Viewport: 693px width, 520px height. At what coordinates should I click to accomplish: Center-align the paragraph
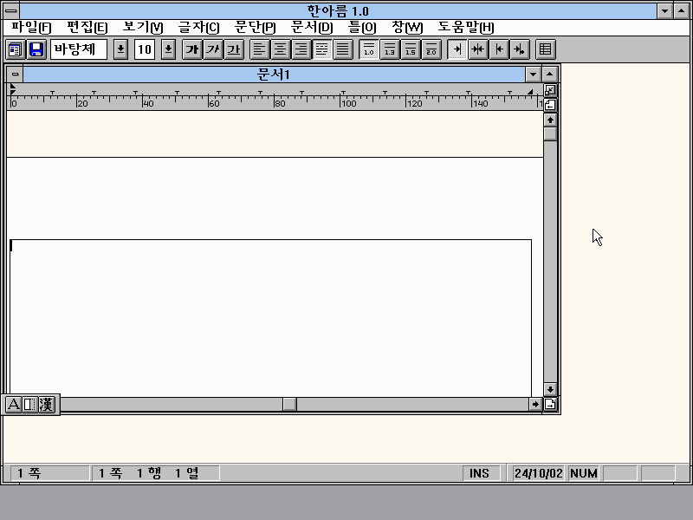coord(280,49)
